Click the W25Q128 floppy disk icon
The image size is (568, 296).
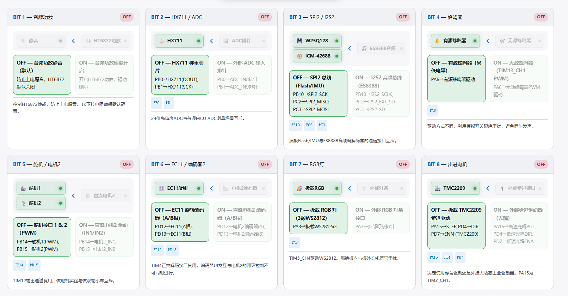300,41
